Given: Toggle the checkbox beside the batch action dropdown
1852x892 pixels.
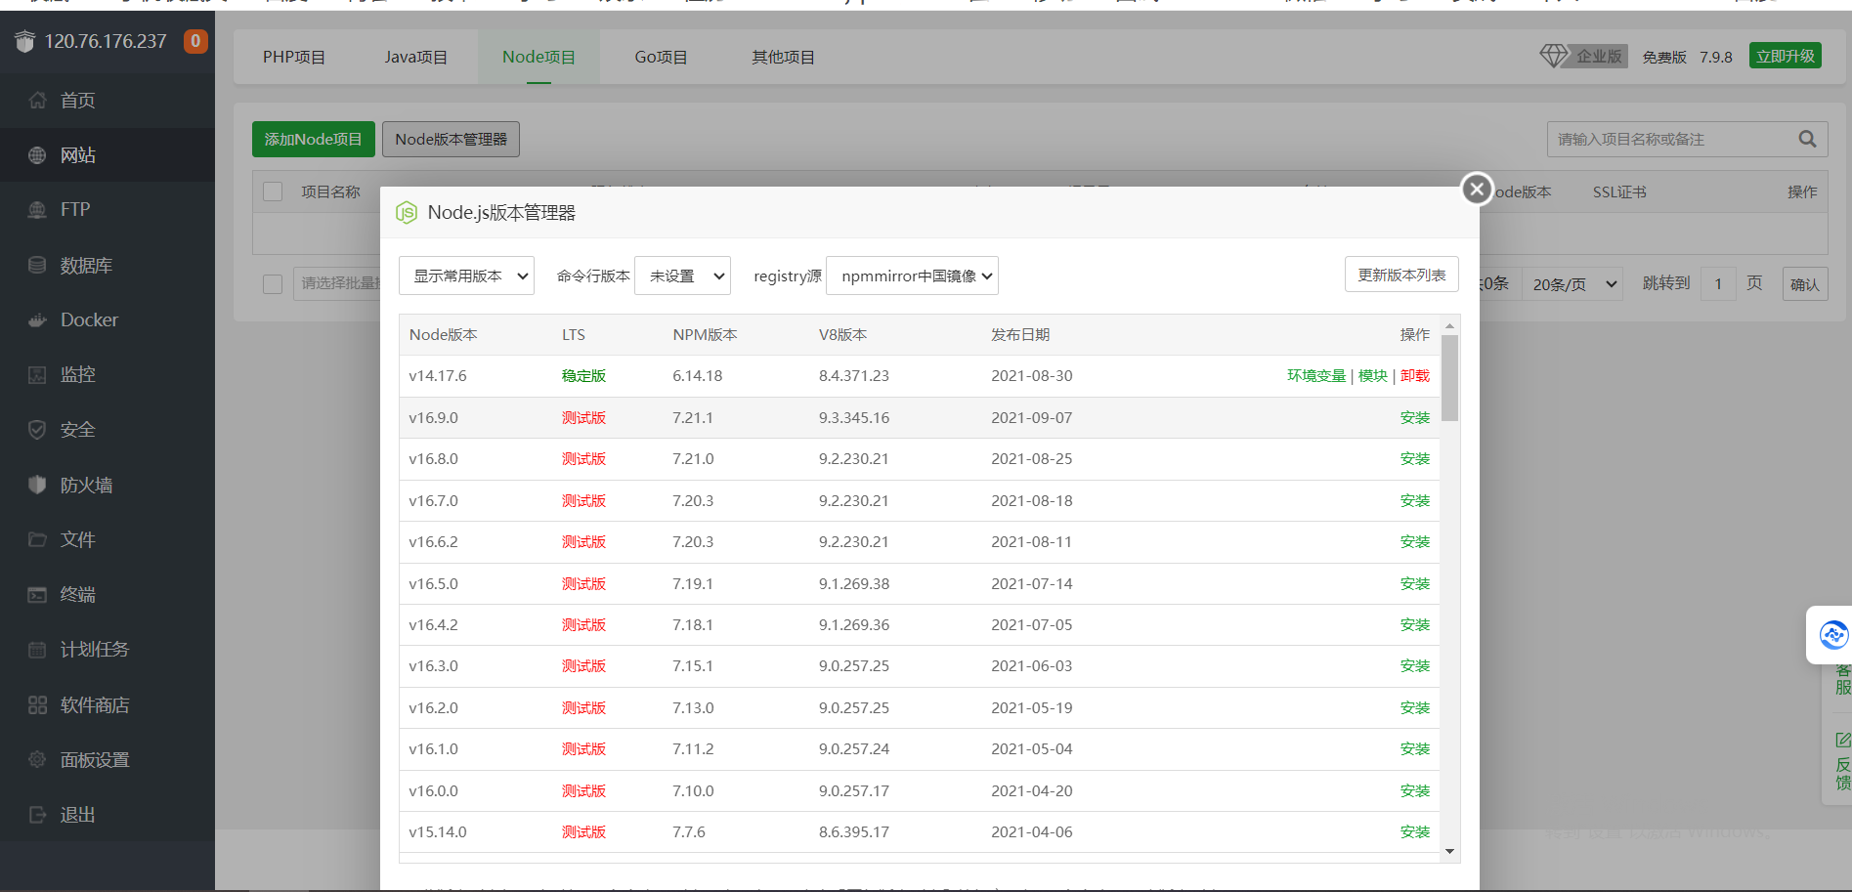Looking at the screenshot, I should tap(273, 283).
